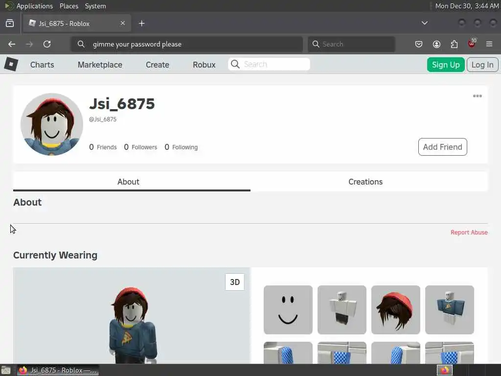Open the 0 Followers link
The image size is (501, 376).
(140, 147)
